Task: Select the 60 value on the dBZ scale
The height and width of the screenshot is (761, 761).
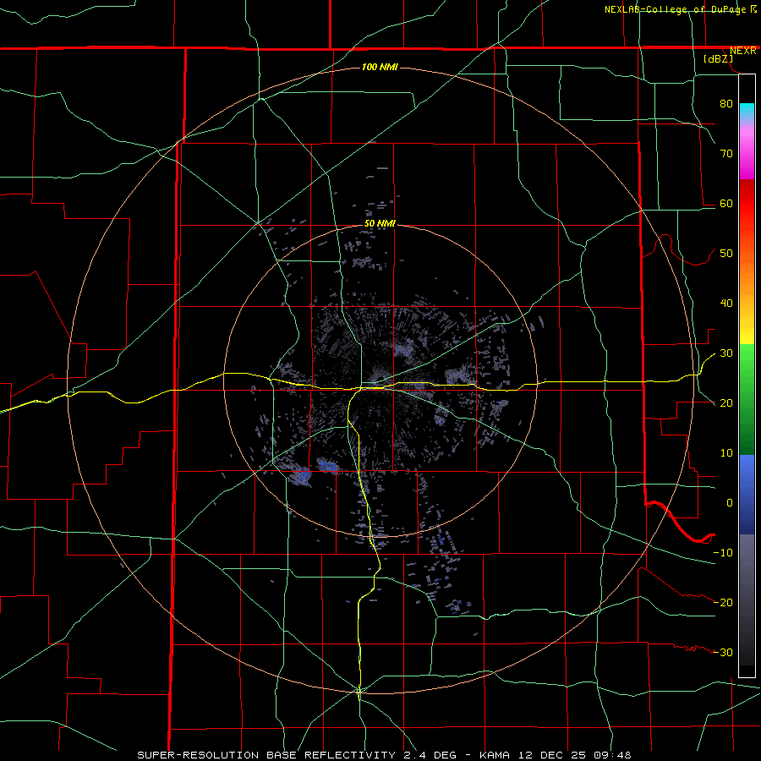Action: (x=726, y=204)
